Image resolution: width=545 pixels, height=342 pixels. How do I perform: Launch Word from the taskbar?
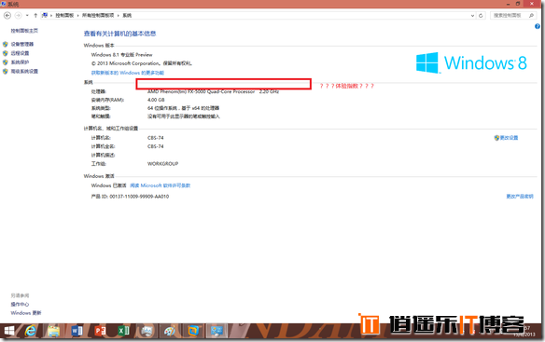(x=77, y=331)
